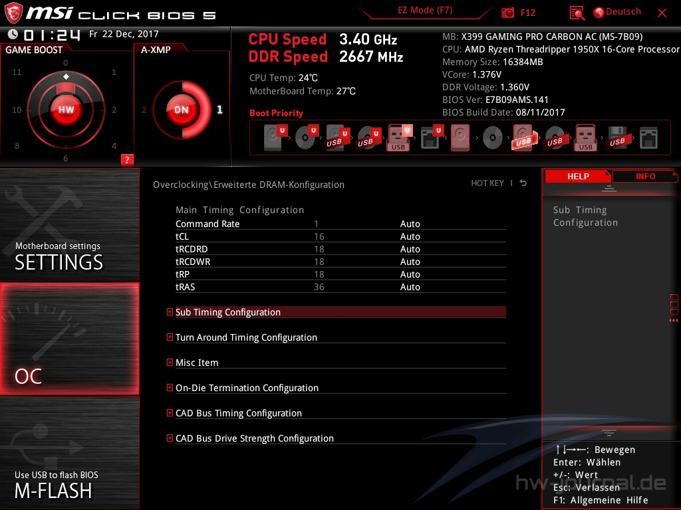Switch to EZ Mode (F7)
Screen dimensions: 681x510
pos(425,11)
